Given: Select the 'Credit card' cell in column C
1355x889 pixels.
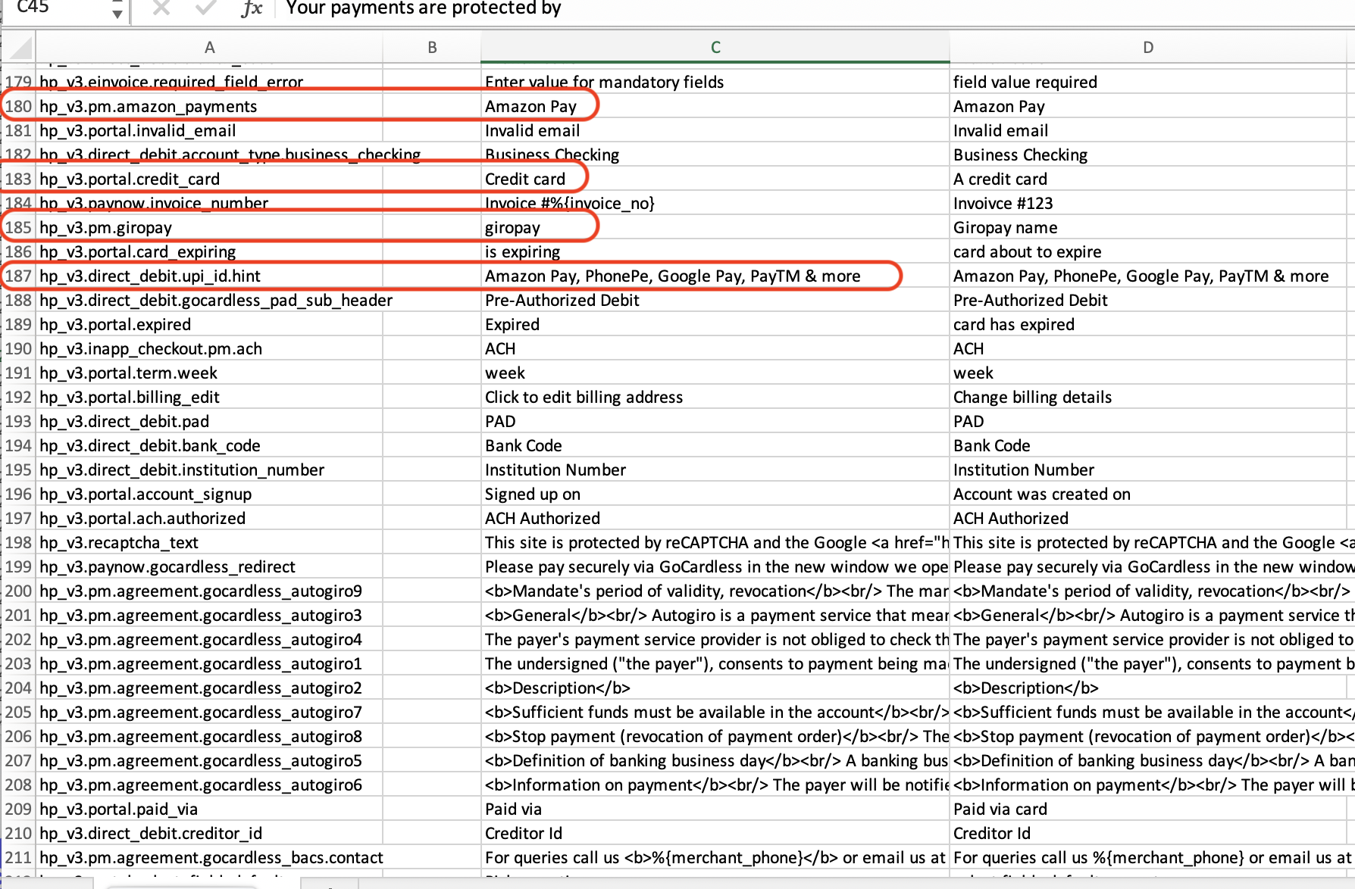Looking at the screenshot, I should [x=715, y=179].
